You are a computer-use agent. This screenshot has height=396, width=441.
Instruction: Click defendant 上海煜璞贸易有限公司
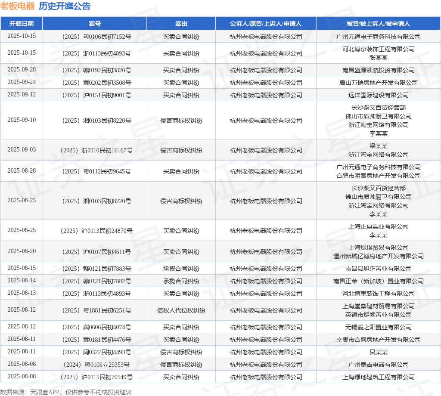[379, 247]
